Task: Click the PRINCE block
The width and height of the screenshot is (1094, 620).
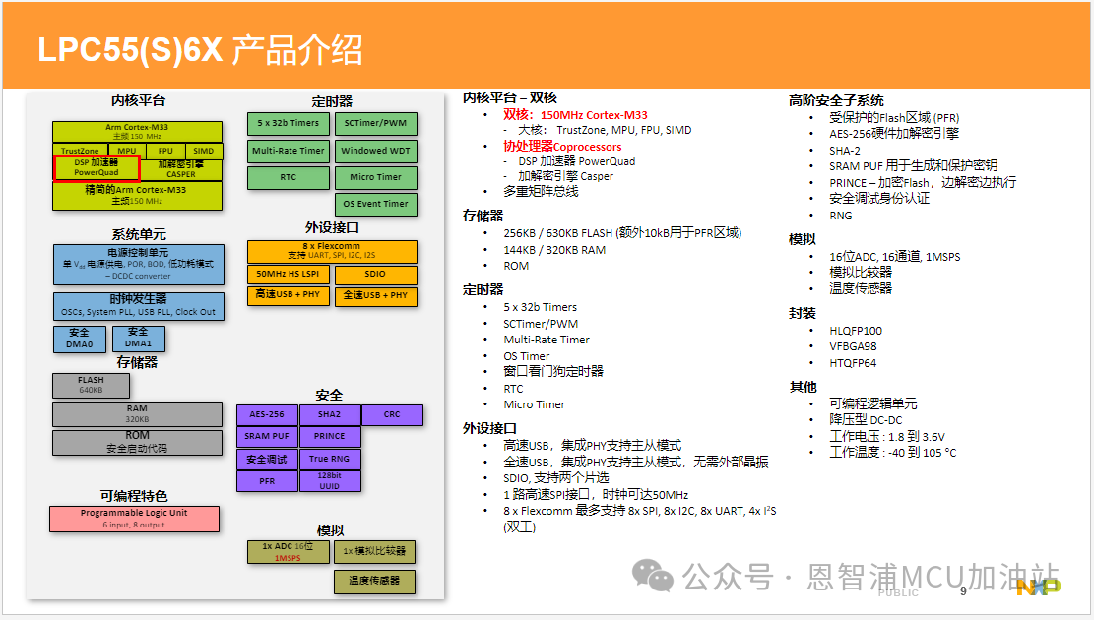Action: pos(330,437)
